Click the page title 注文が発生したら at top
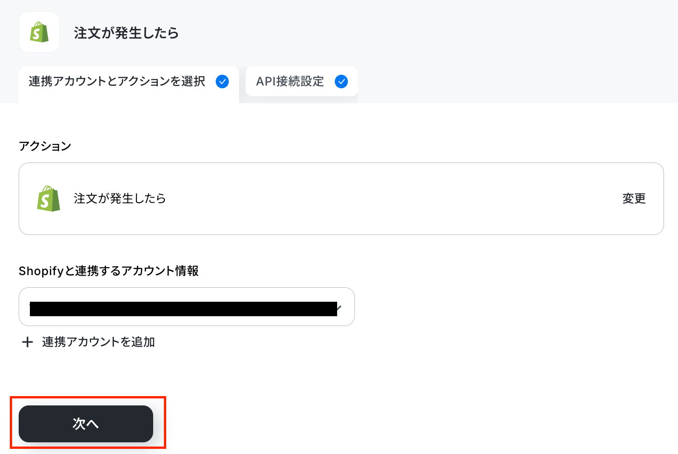The image size is (678, 454). pos(126,33)
